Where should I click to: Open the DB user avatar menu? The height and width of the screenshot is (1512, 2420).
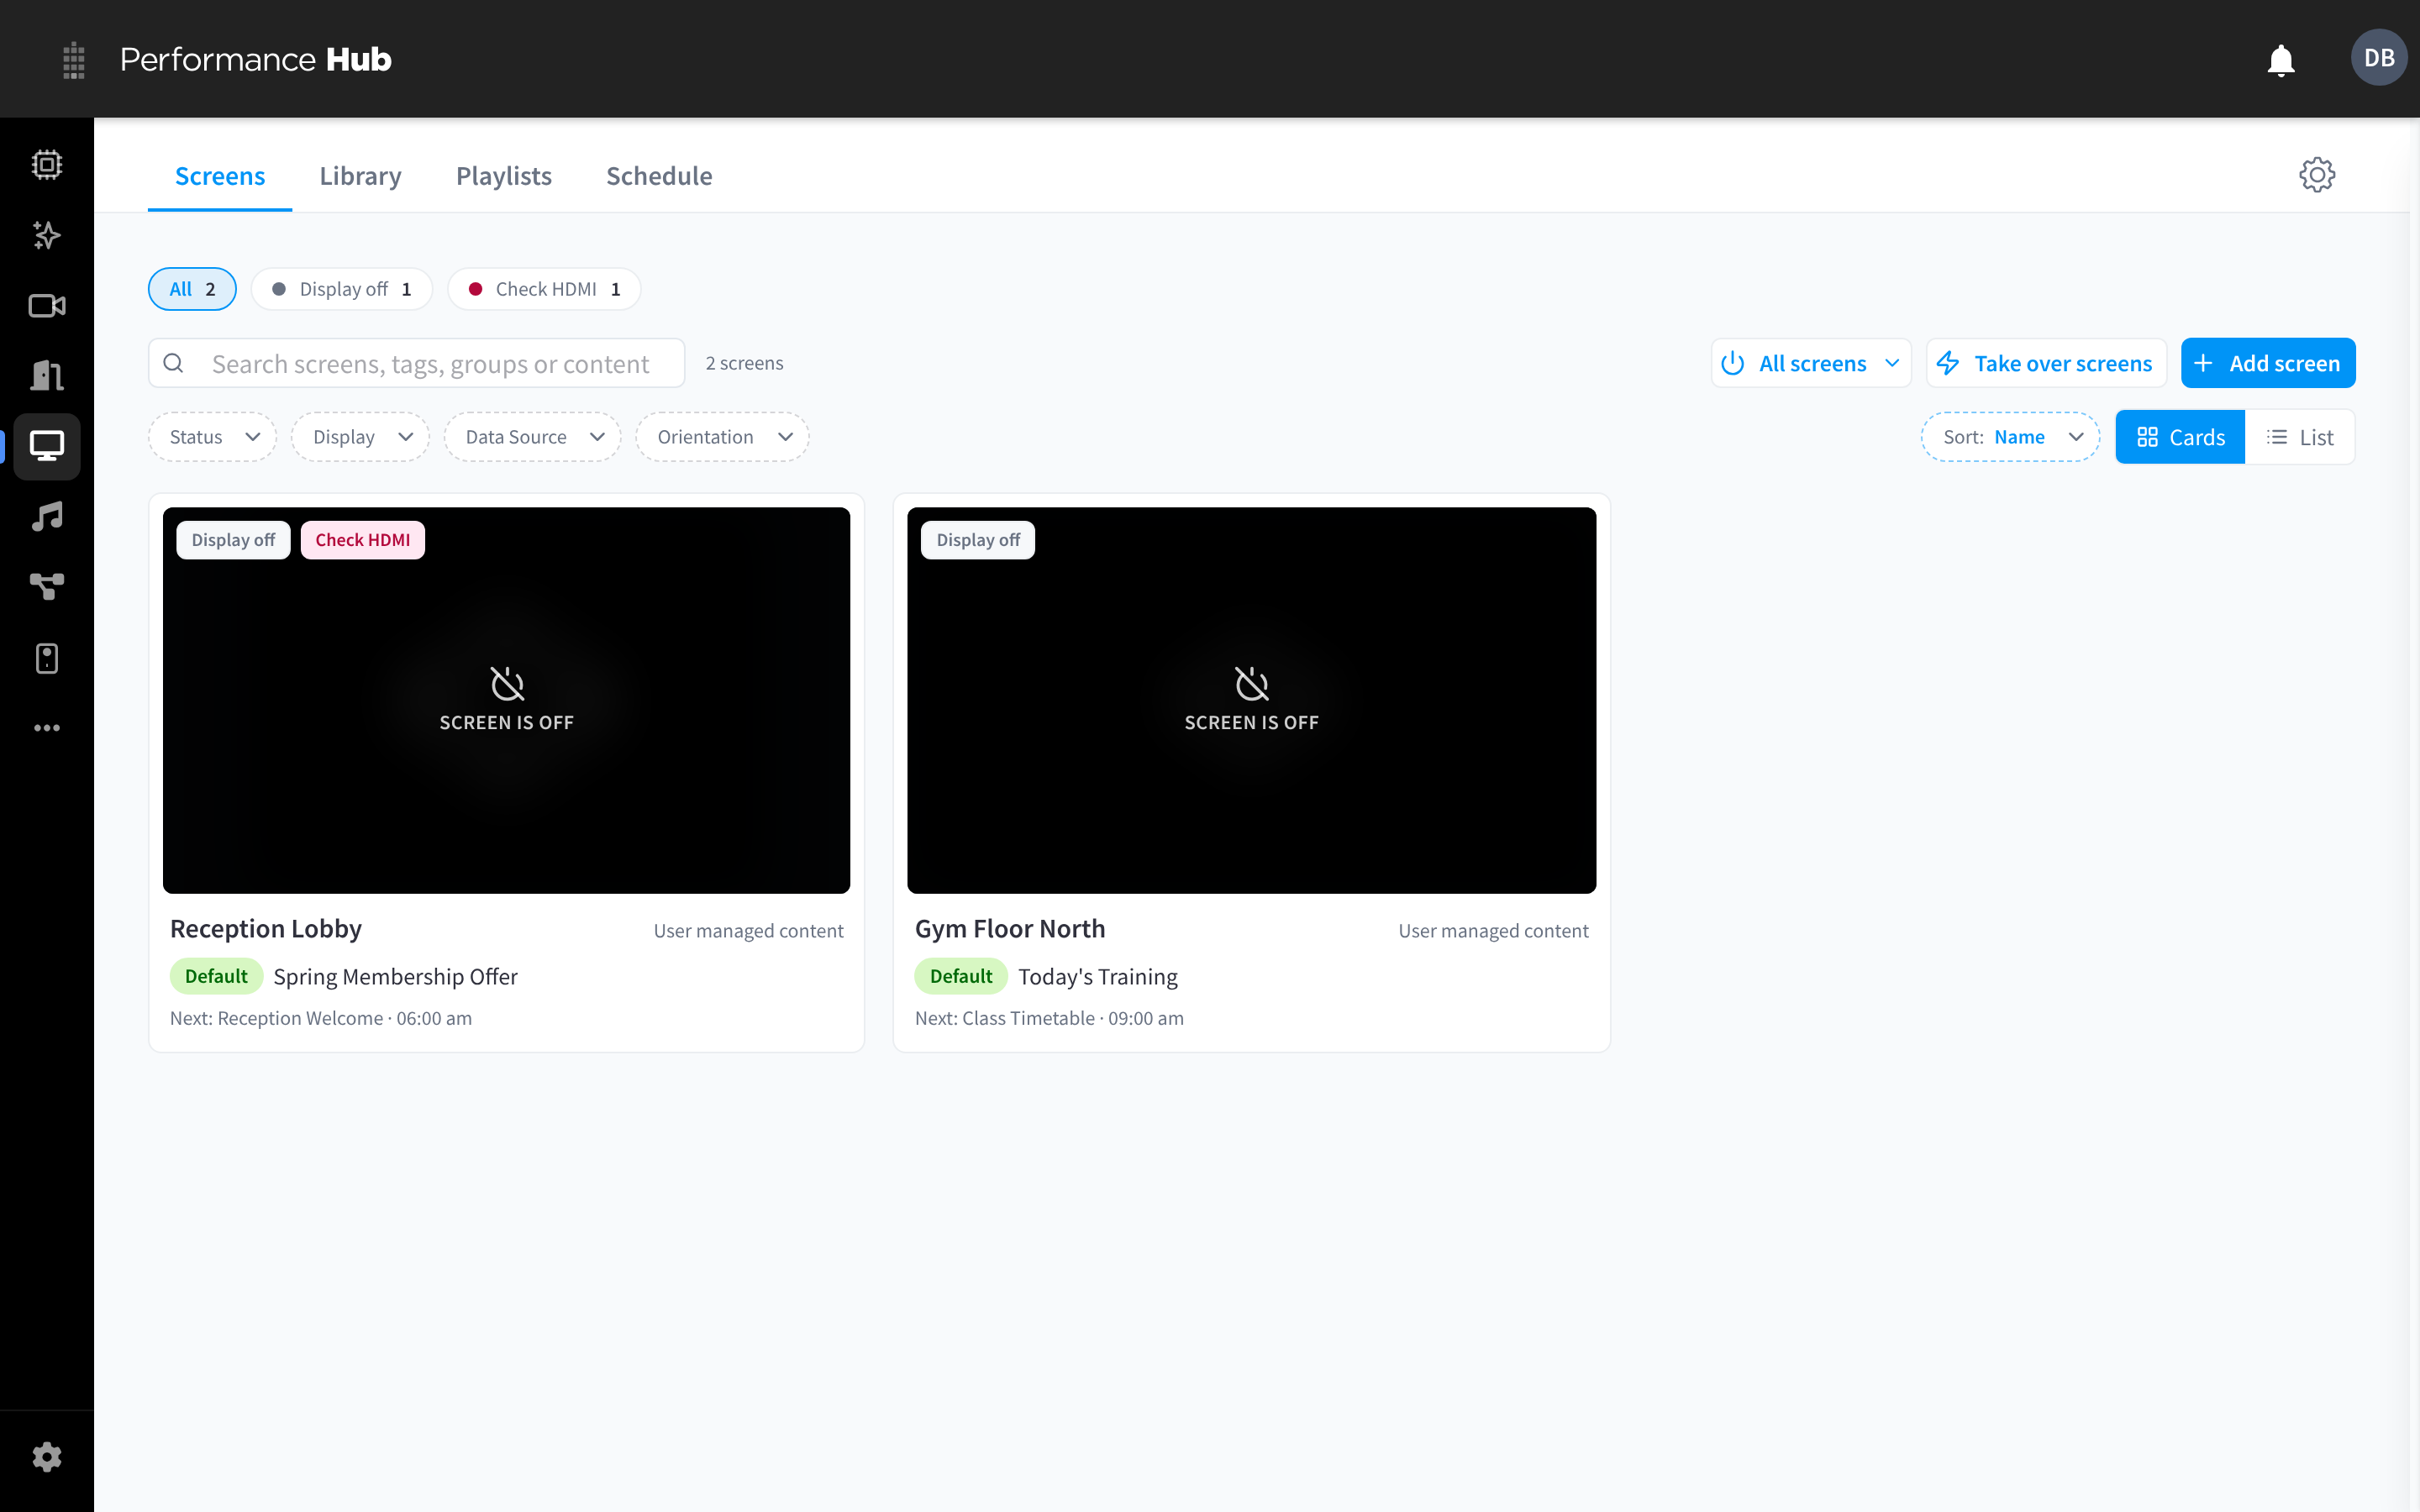2378,58
